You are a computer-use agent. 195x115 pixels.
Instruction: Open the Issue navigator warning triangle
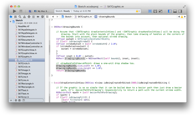[24, 17]
